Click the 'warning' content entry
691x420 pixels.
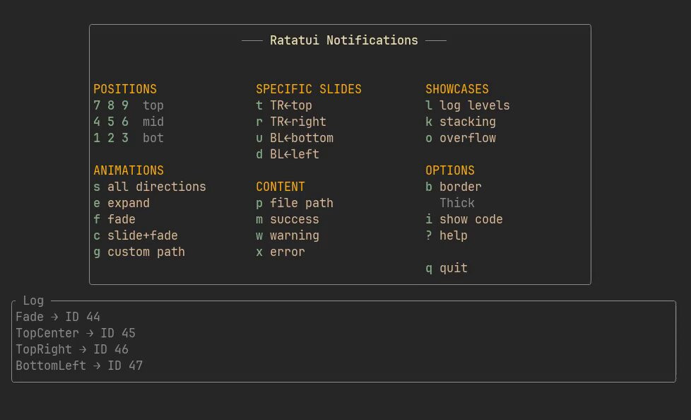294,236
